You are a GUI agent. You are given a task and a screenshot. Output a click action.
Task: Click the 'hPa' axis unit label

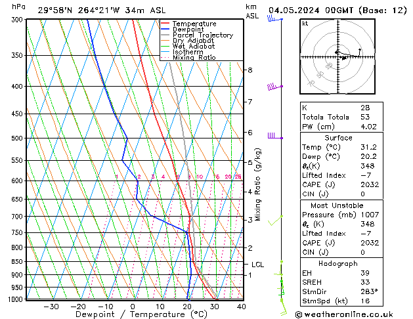pyautogui.click(x=18, y=7)
